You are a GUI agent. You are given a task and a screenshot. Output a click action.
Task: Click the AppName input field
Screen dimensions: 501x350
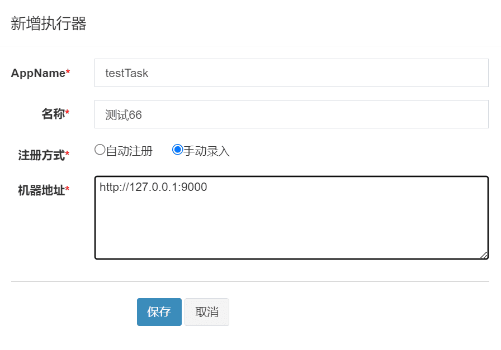pos(291,73)
